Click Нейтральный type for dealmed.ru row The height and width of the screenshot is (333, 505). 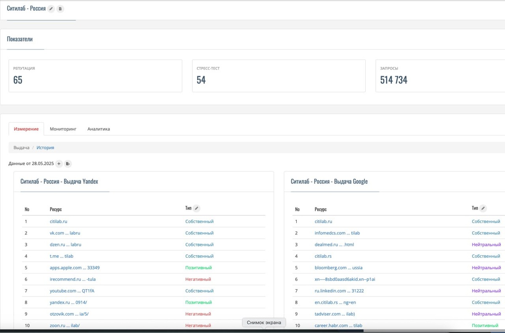coord(486,244)
